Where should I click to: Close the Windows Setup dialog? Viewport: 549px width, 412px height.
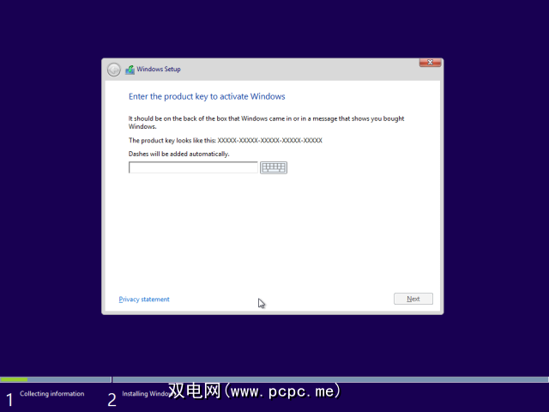[x=430, y=63]
